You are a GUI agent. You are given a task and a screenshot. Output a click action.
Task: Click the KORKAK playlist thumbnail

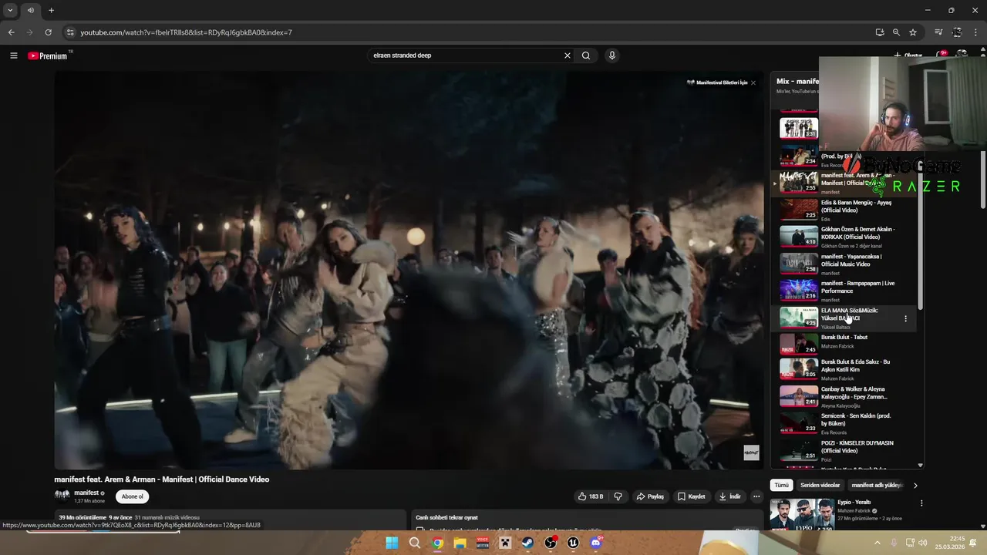point(799,236)
